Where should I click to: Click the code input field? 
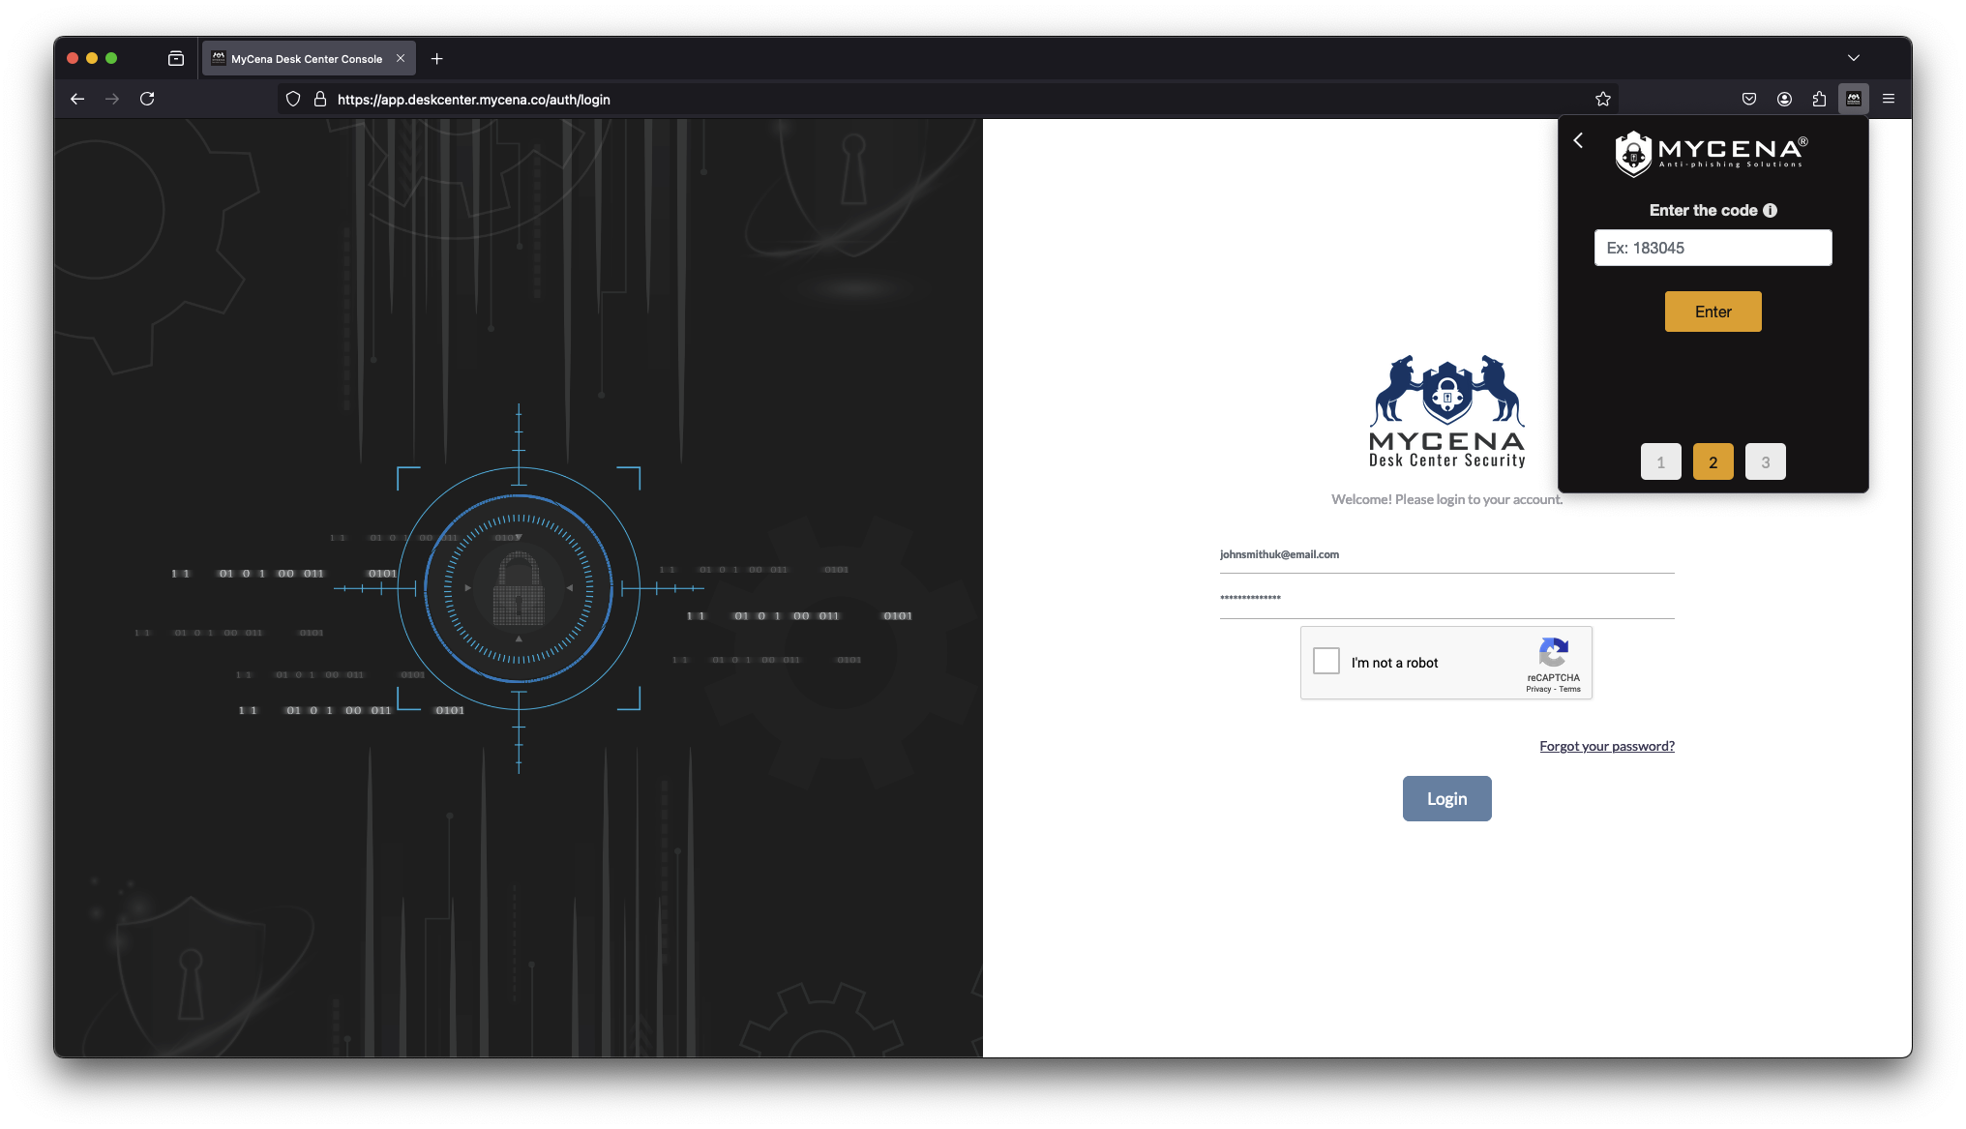pos(1713,248)
